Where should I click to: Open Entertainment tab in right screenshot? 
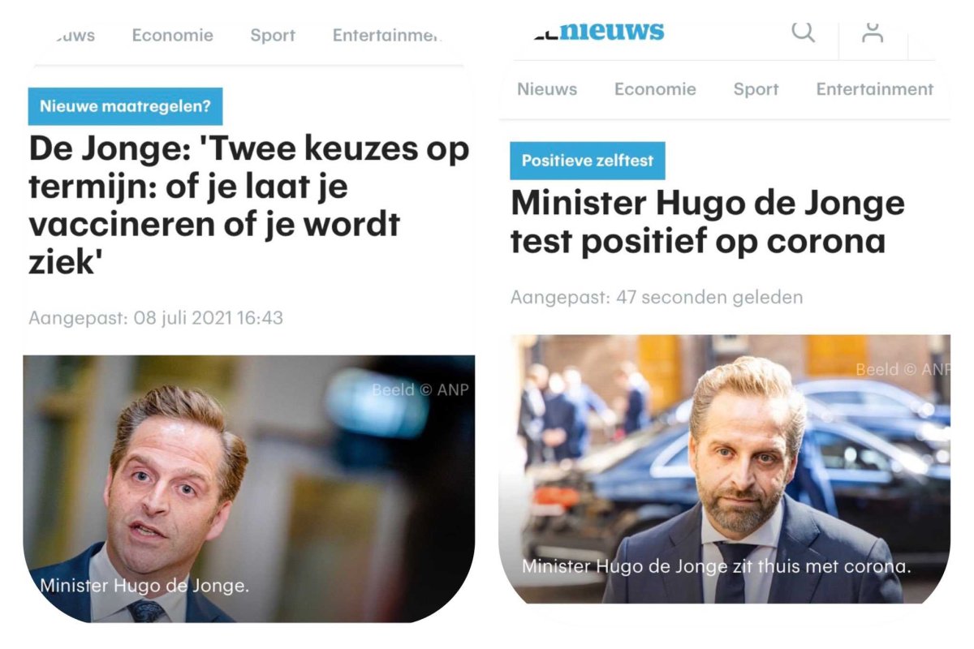pyautogui.click(x=875, y=89)
